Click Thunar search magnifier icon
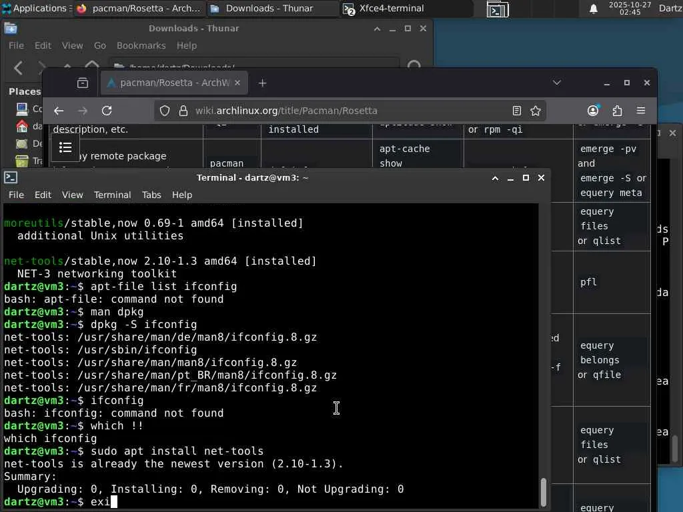Image resolution: width=683 pixels, height=512 pixels. pyautogui.click(x=414, y=65)
